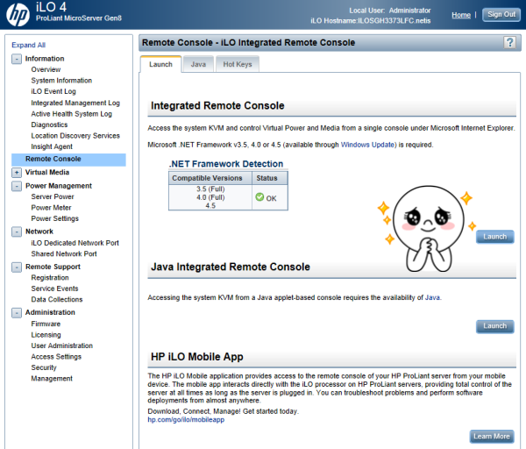Image resolution: width=526 pixels, height=449 pixels.
Task: Open Overview in the navigation tree
Action: click(x=46, y=69)
